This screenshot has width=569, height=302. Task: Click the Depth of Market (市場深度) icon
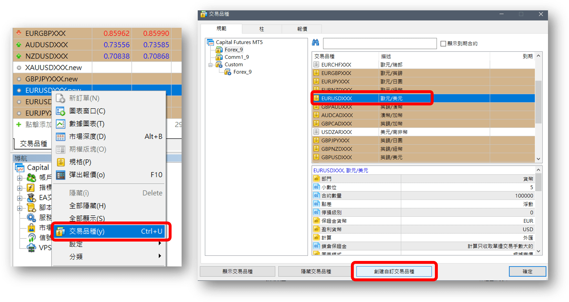point(60,137)
